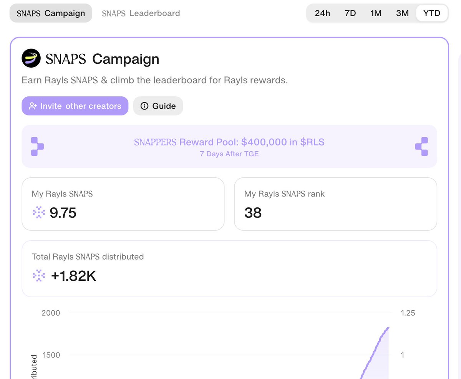Click the SNAPS pixel icon beside 9.75
The width and height of the screenshot is (461, 379).
(x=38, y=212)
